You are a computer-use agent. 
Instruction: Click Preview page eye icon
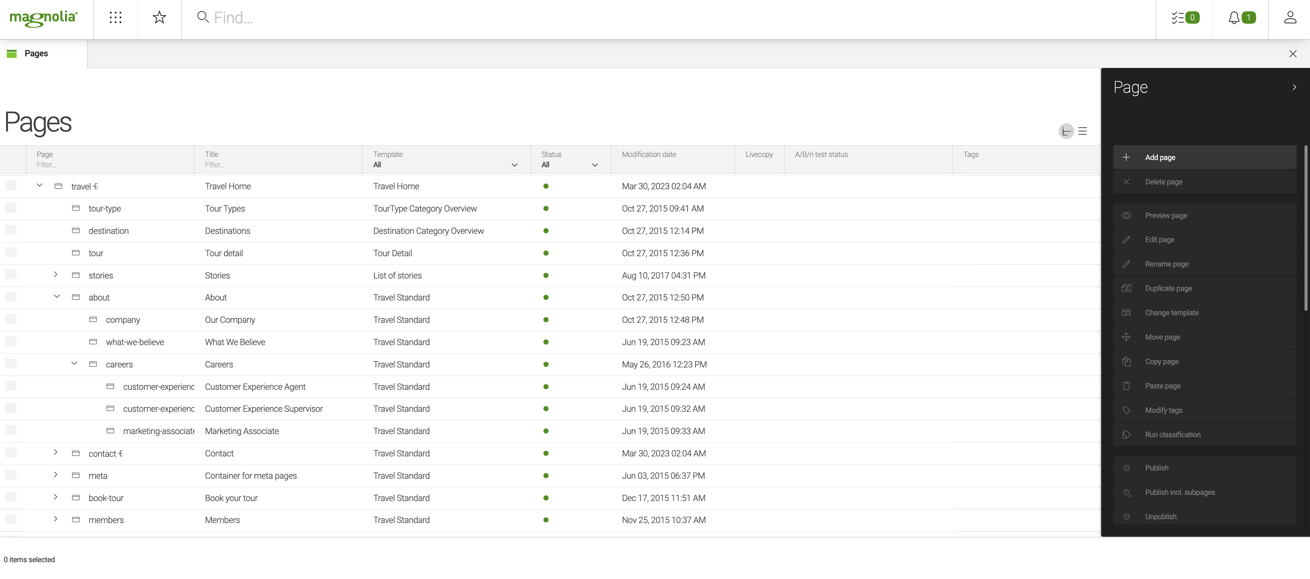coord(1127,216)
